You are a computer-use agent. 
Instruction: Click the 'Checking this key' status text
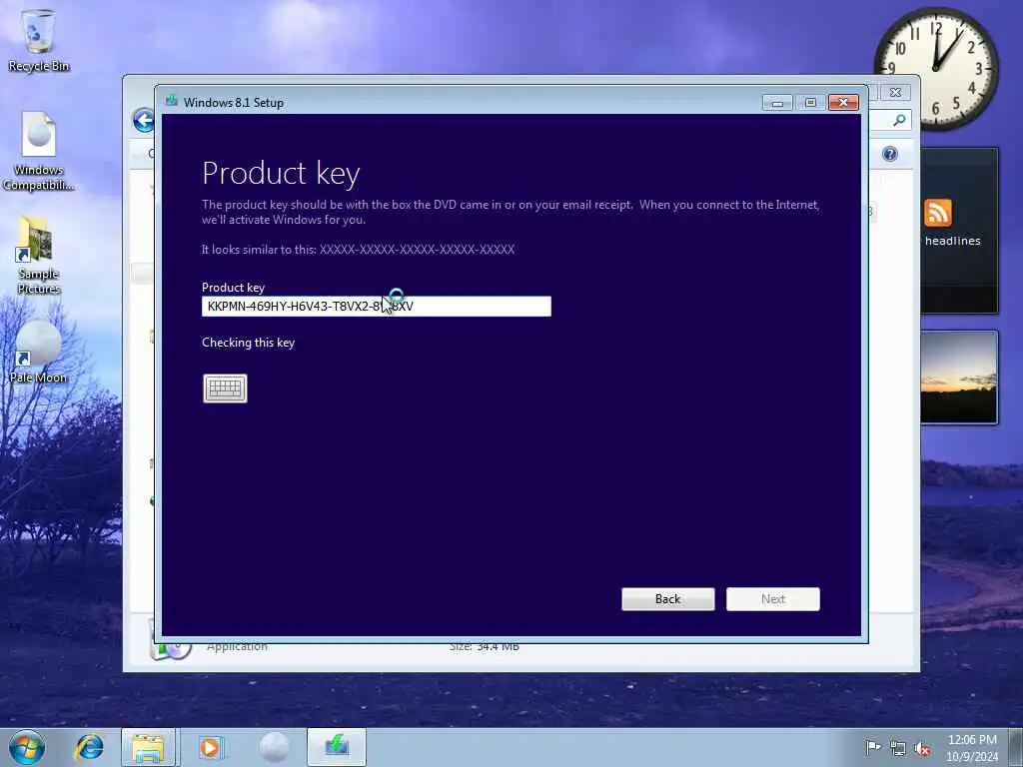[x=248, y=343]
